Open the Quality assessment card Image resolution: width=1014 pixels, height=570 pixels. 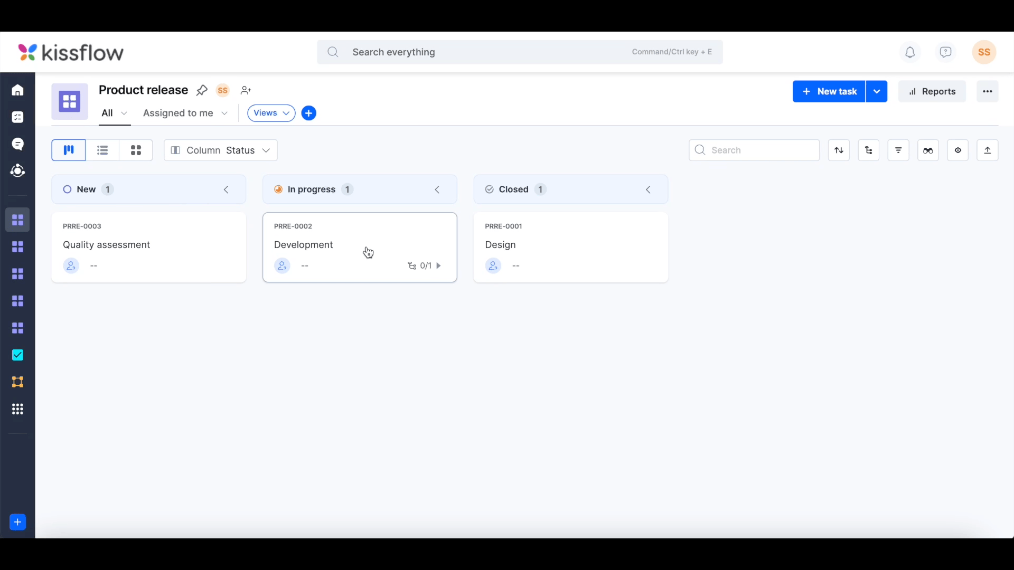149,248
